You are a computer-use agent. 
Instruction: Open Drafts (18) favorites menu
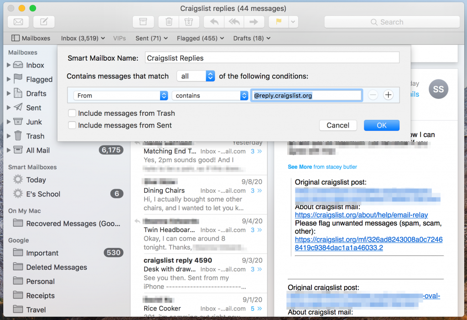[252, 38]
